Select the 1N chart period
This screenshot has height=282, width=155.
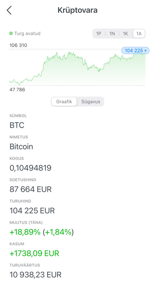pyautogui.click(x=112, y=34)
